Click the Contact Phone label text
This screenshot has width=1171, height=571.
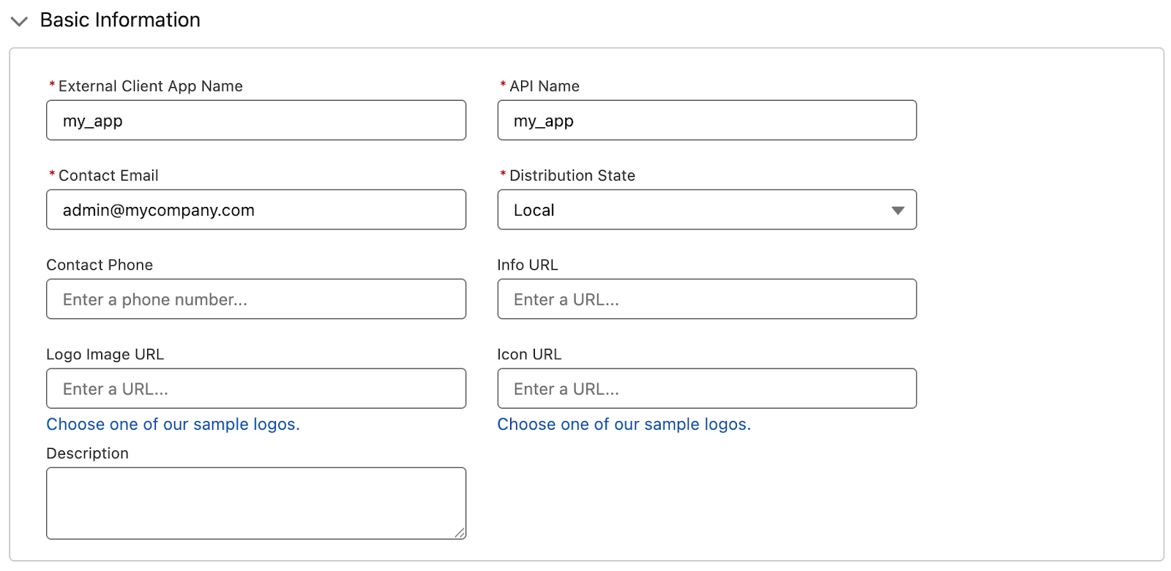point(100,265)
